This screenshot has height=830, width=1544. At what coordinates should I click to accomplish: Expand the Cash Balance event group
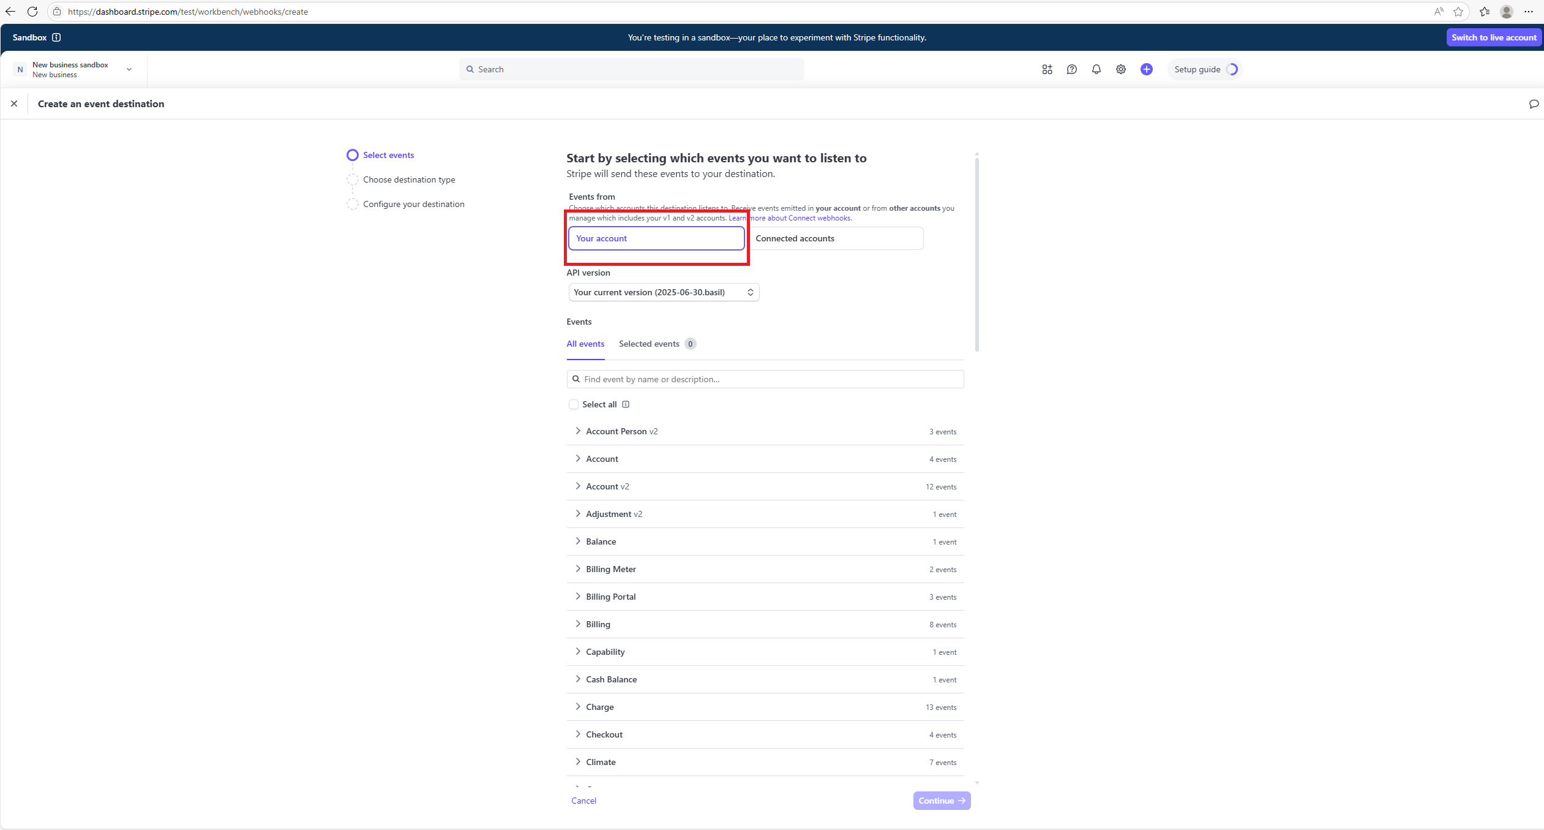765,679
